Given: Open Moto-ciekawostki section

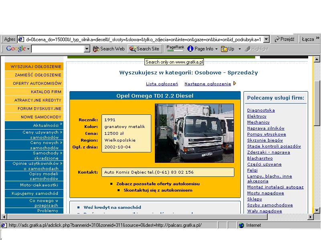Looking at the screenshot, I should tap(34, 185).
